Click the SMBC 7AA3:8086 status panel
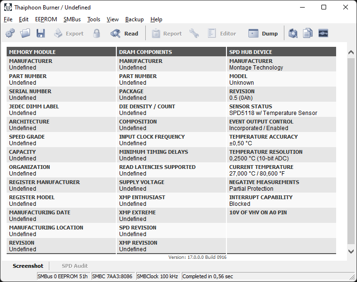This screenshot has height=282, width=357. tap(113, 276)
